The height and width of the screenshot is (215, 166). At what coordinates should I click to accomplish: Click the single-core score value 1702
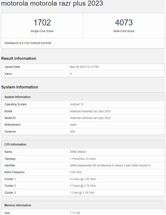[x=42, y=23]
